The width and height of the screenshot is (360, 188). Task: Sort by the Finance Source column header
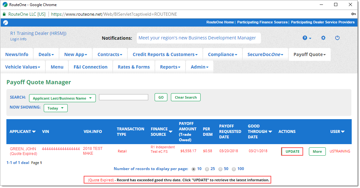(162, 132)
